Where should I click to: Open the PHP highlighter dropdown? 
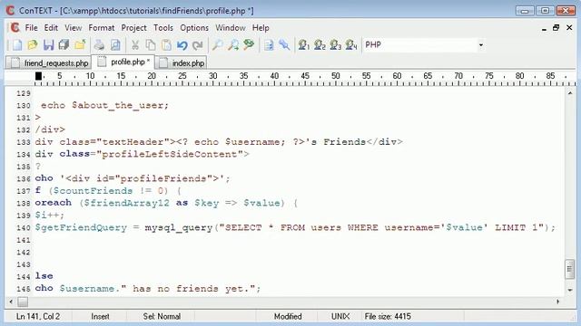click(480, 45)
